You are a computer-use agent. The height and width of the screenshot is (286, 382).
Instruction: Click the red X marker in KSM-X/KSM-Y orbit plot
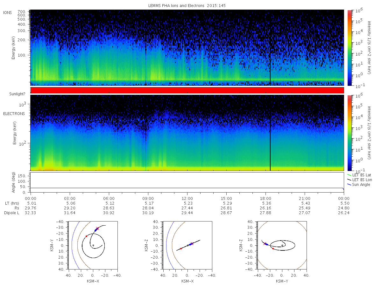tap(97, 228)
